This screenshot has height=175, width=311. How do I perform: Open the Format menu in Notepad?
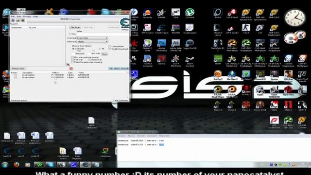click(x=141, y=136)
